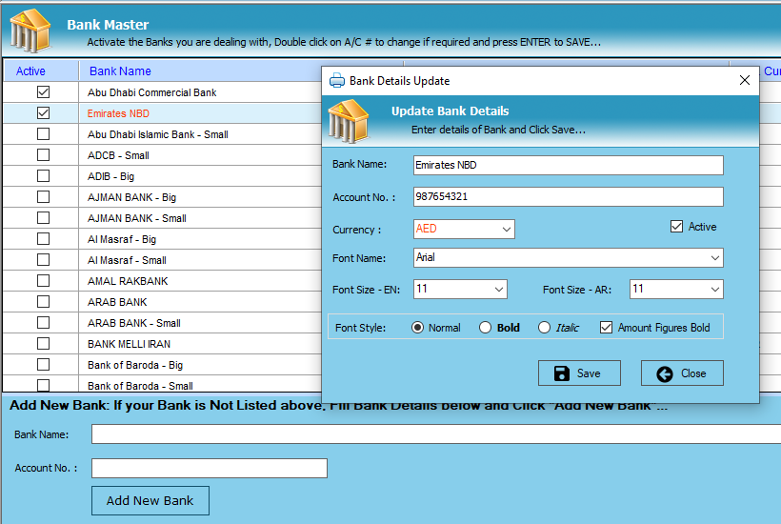Click the bank building icon in Update dialog
This screenshot has width=781, height=524.
point(349,121)
